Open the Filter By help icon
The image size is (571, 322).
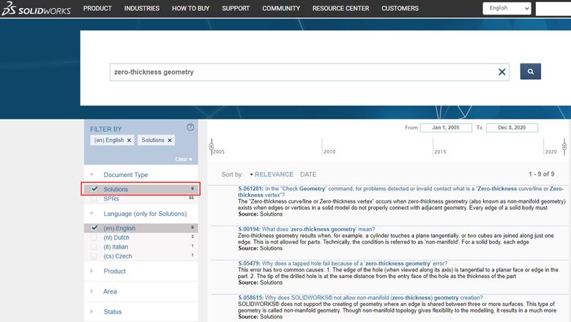click(x=190, y=127)
